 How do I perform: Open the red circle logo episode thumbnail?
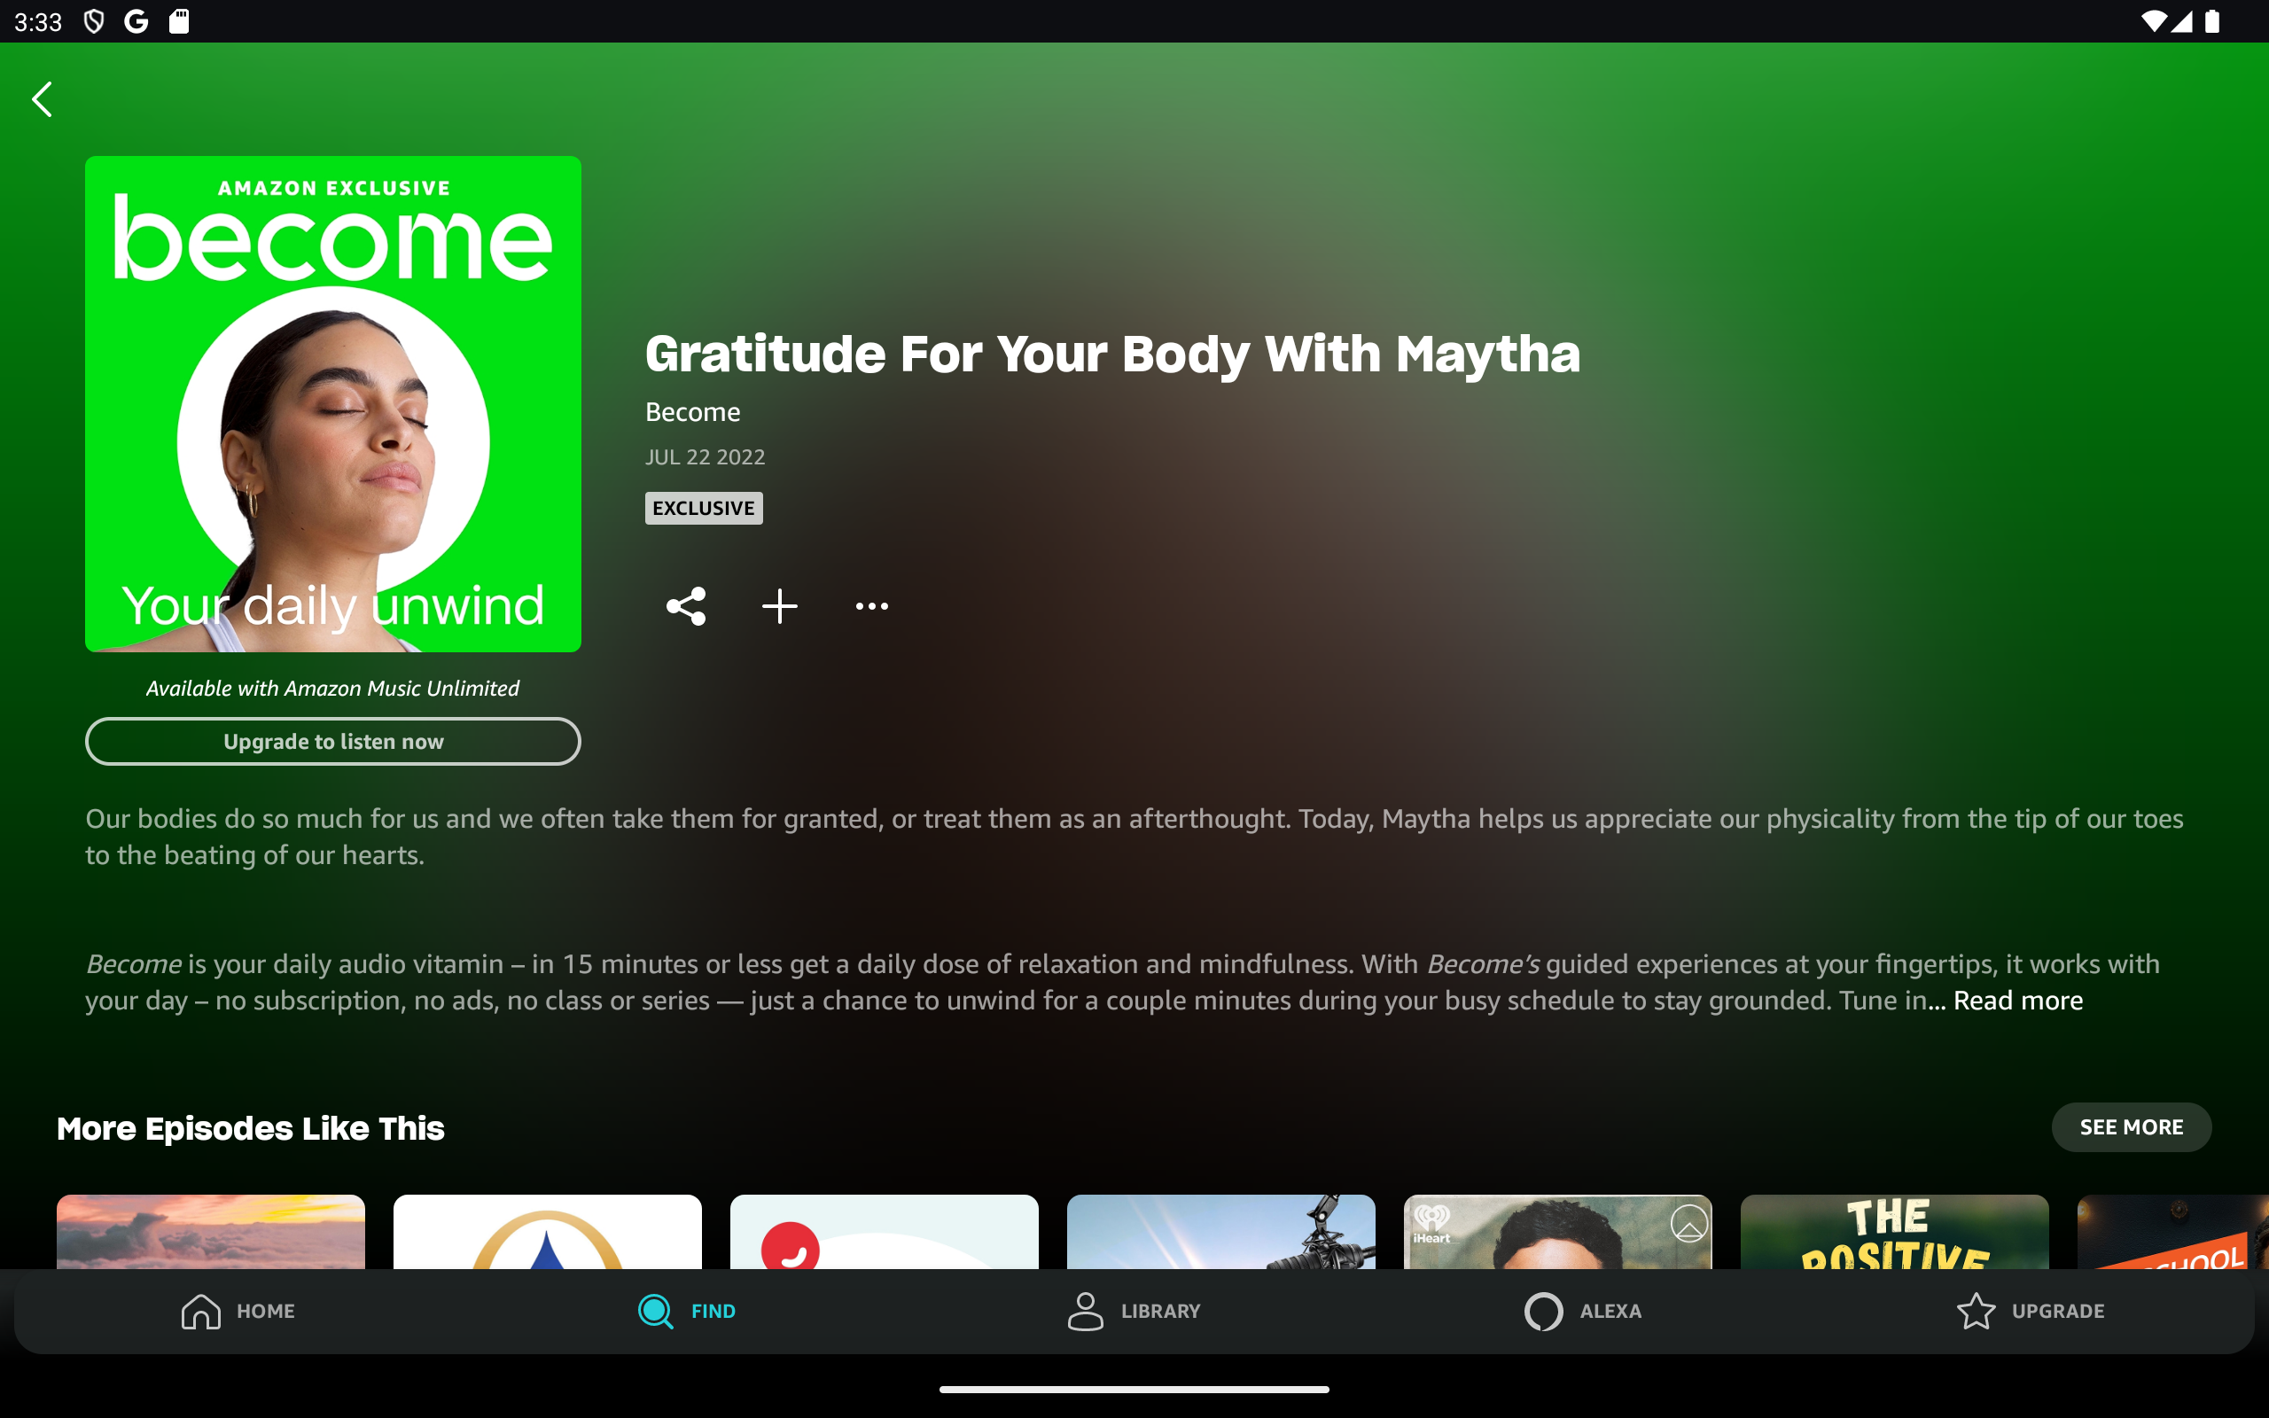885,1231
